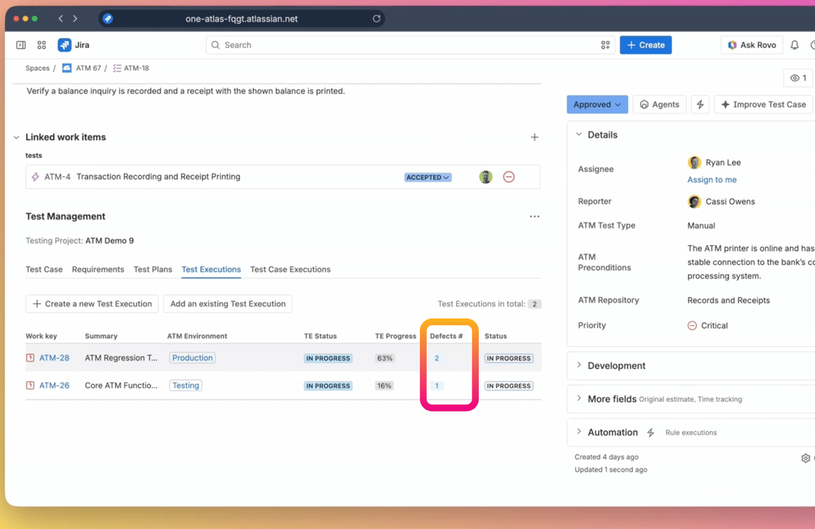Unlink ATM-4 with the red minus icon
Image resolution: width=815 pixels, height=529 pixels.
tap(509, 177)
